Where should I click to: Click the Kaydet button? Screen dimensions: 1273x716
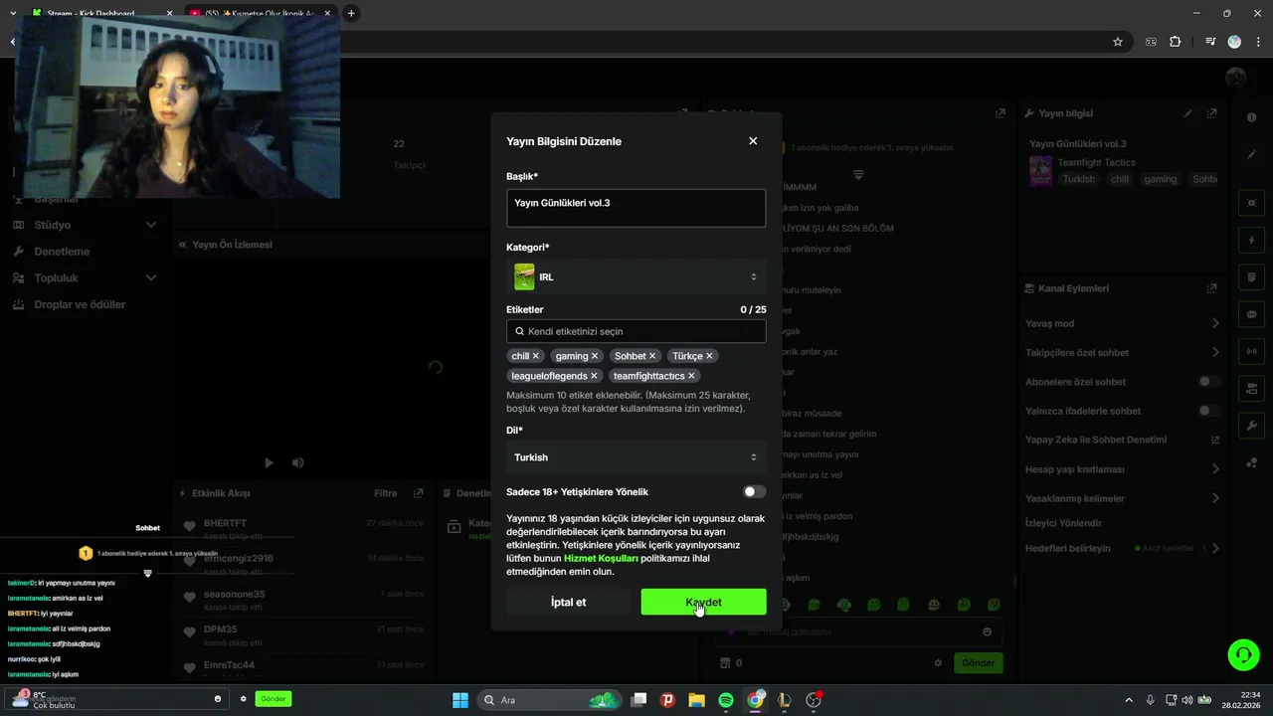pos(703,602)
